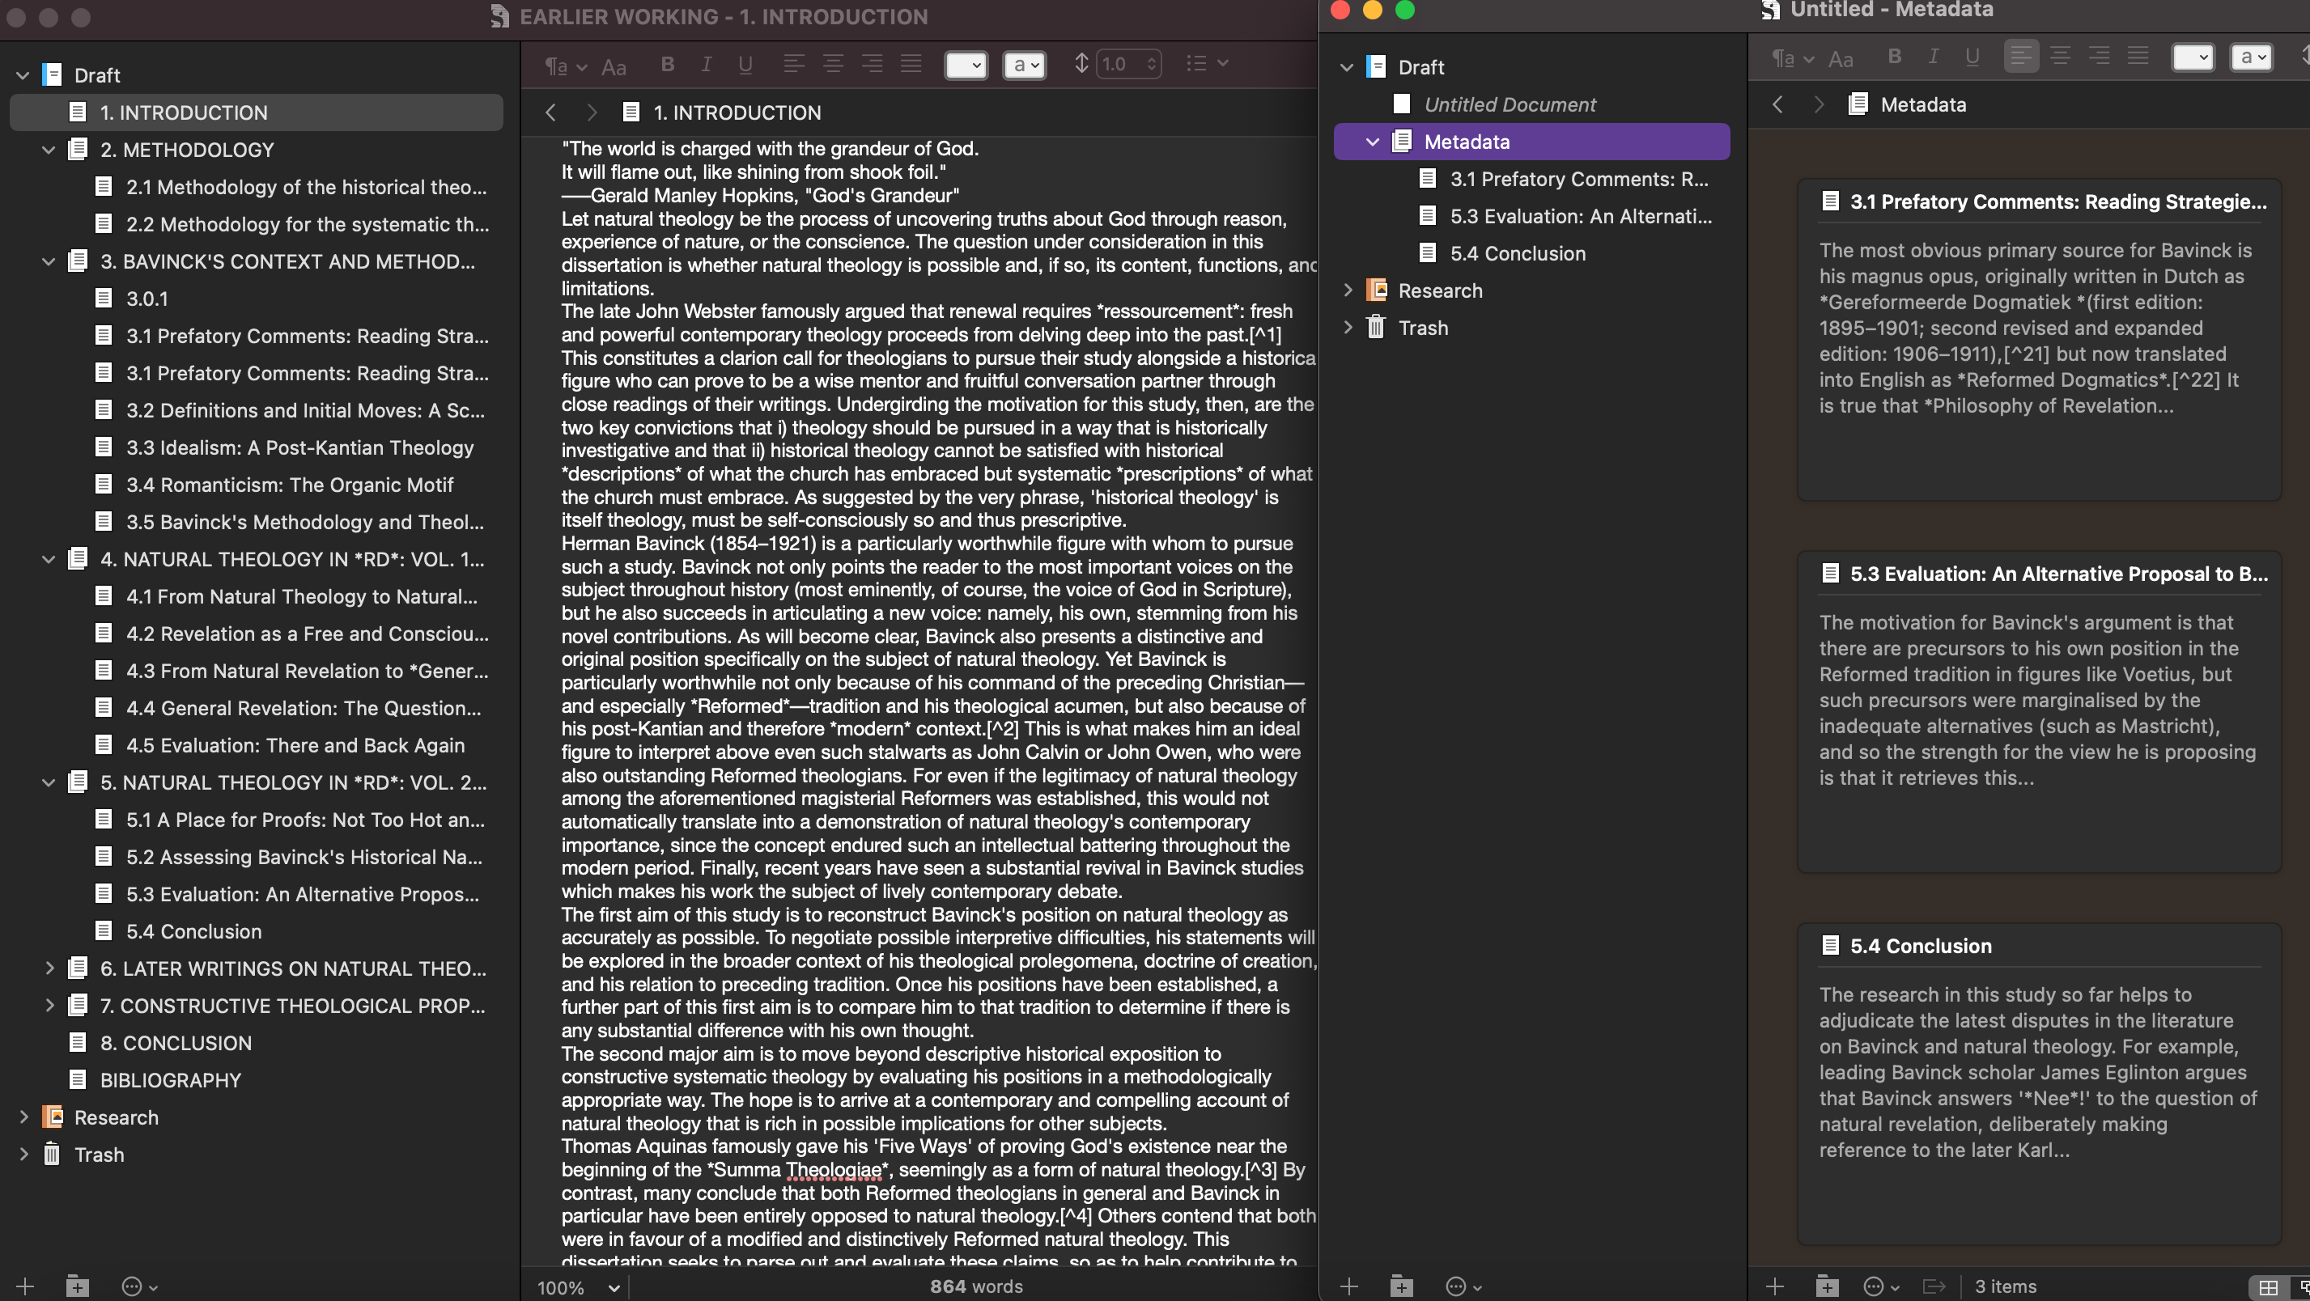Image resolution: width=2310 pixels, height=1301 pixels.
Task: Go back in Metadata editor history
Action: (x=1777, y=104)
